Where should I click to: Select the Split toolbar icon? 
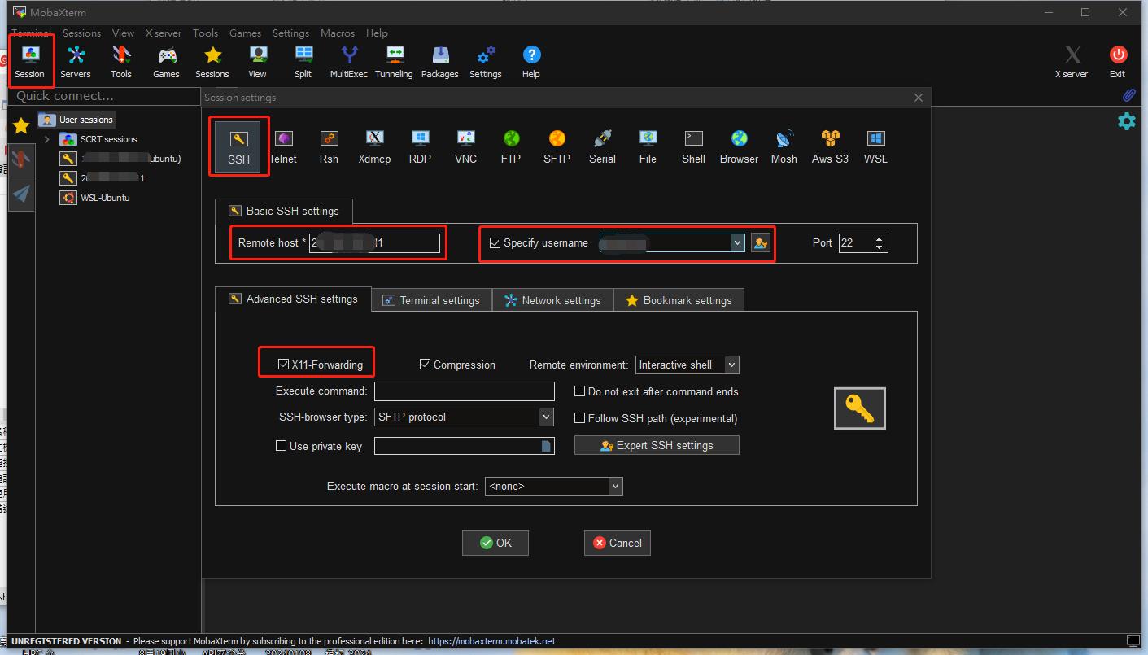pyautogui.click(x=303, y=61)
